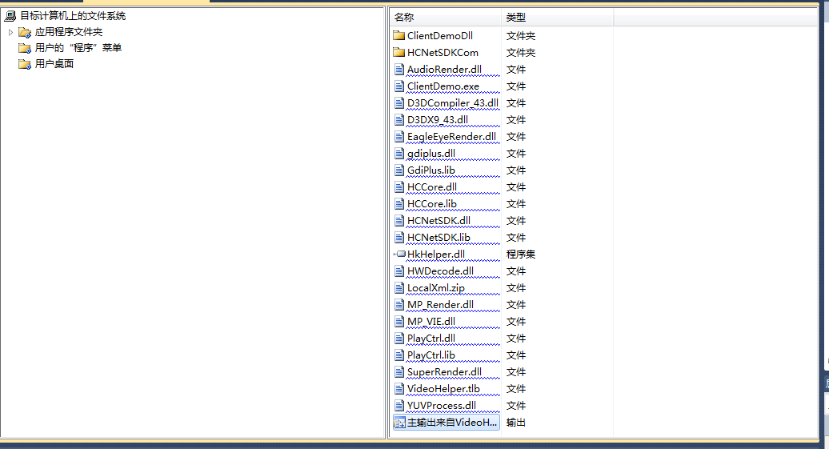Click the ClientDemoDll folder icon
829x449 pixels.
pyautogui.click(x=399, y=35)
